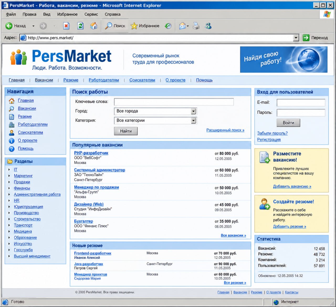Click the Найди свою работу banner
Viewport: 336px width, 307px height.
[x=284, y=60]
